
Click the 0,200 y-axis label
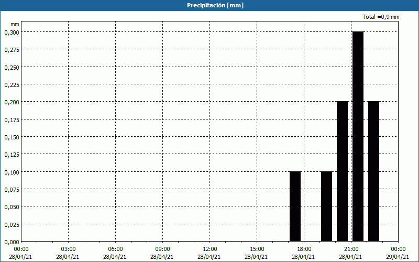(12, 102)
